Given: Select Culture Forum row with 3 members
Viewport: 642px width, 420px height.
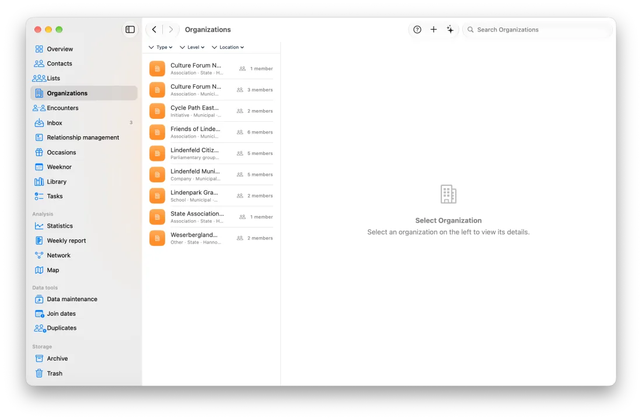Looking at the screenshot, I should tap(211, 90).
